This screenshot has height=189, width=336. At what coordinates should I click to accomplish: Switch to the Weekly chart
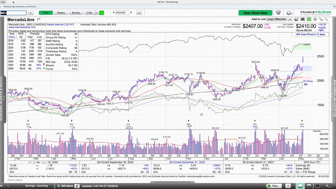pyautogui.click(x=61, y=13)
